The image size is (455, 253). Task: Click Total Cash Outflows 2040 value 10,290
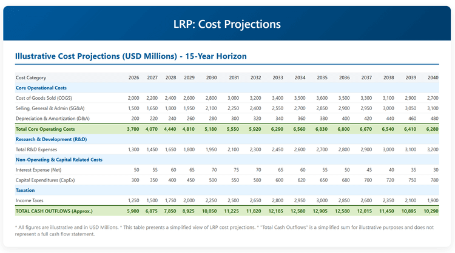(431, 211)
